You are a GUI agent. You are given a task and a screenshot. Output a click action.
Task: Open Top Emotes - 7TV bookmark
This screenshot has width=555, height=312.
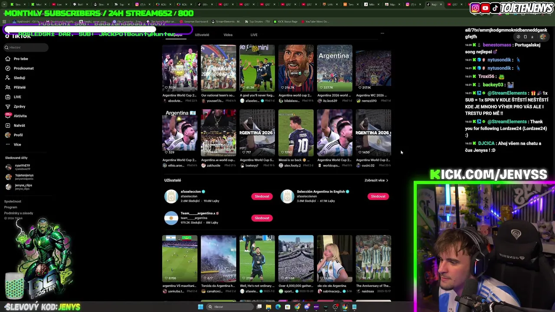[x=258, y=22]
